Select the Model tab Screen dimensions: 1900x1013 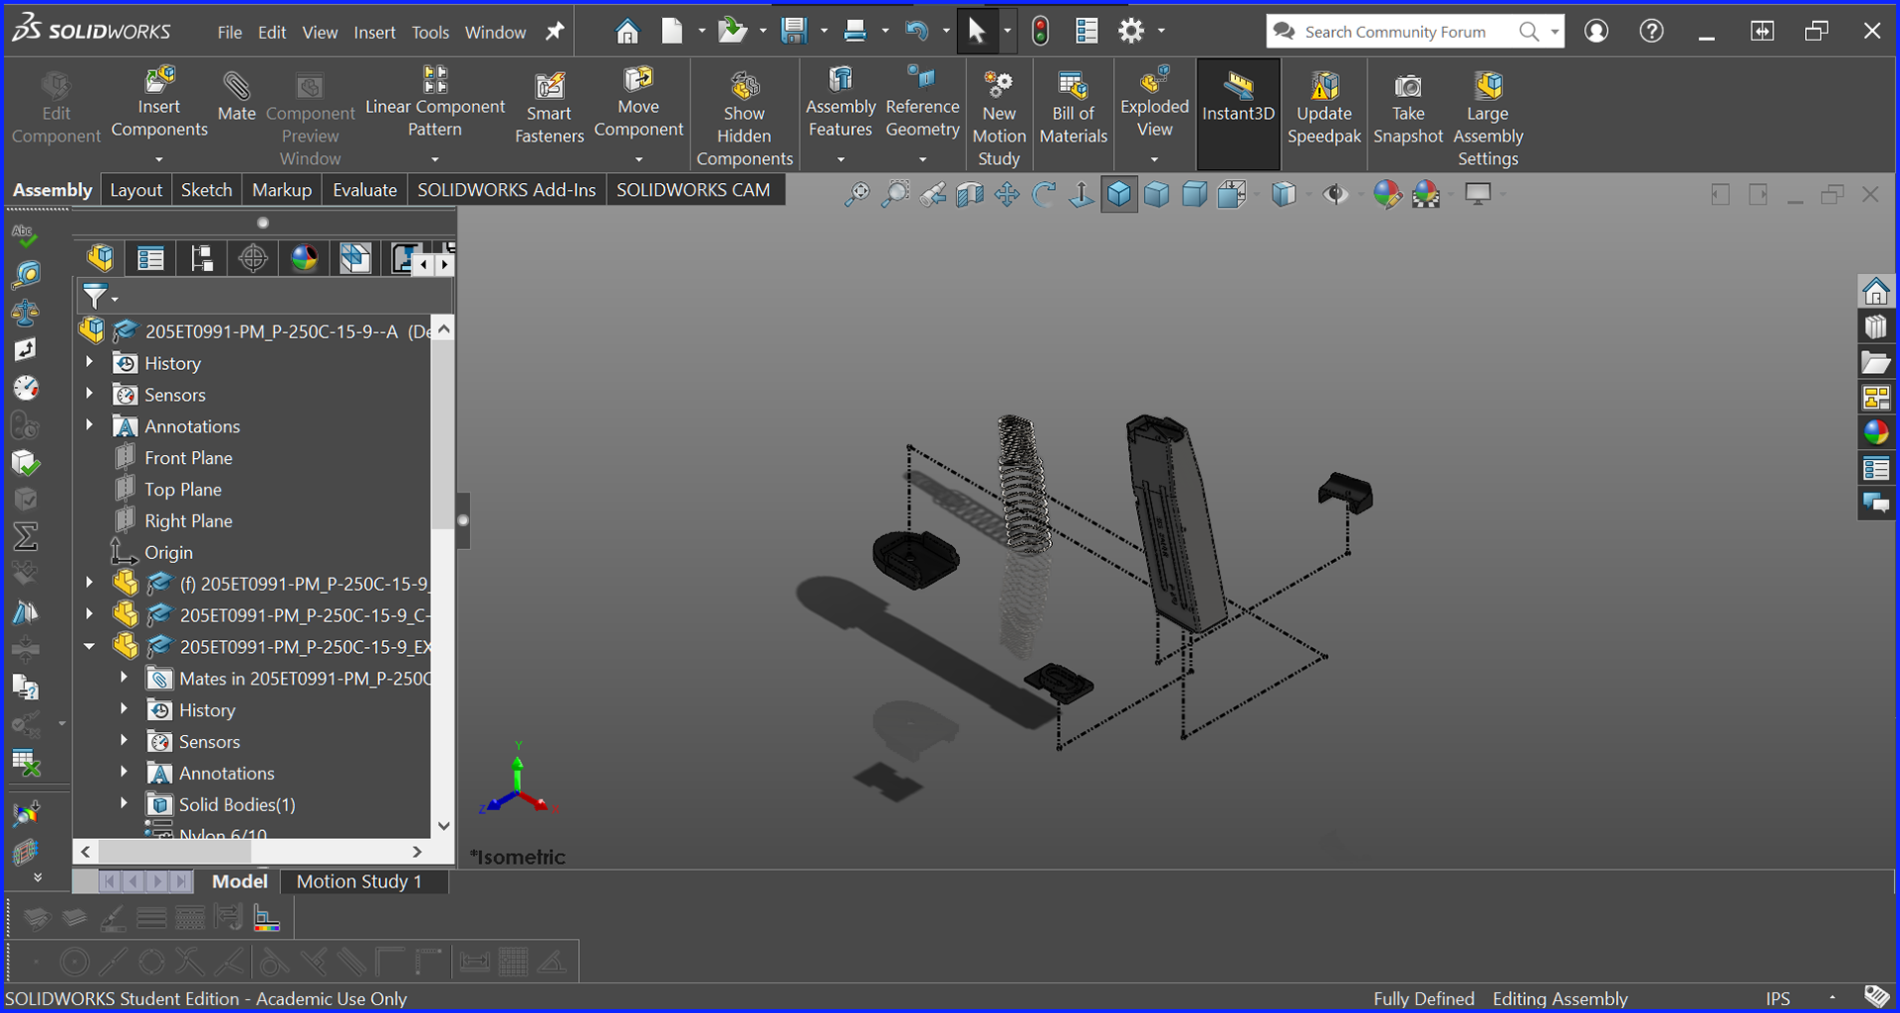coord(240,881)
